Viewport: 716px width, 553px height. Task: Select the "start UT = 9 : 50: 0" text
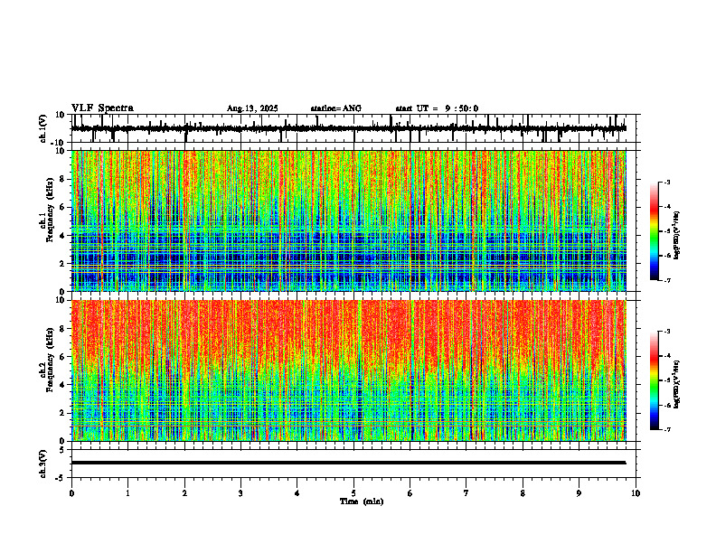click(437, 108)
